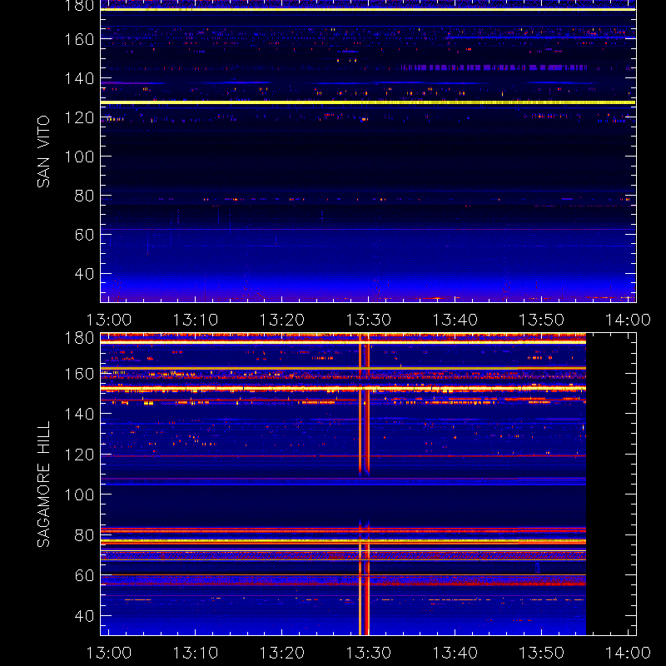Select the 60 tick label on San Vito axis
This screenshot has width=666, height=666.
point(85,235)
